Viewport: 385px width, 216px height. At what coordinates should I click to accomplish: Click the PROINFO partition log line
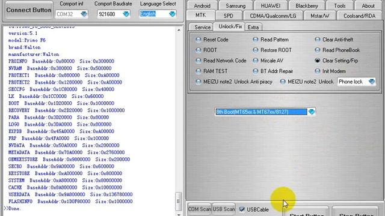pos(61,61)
